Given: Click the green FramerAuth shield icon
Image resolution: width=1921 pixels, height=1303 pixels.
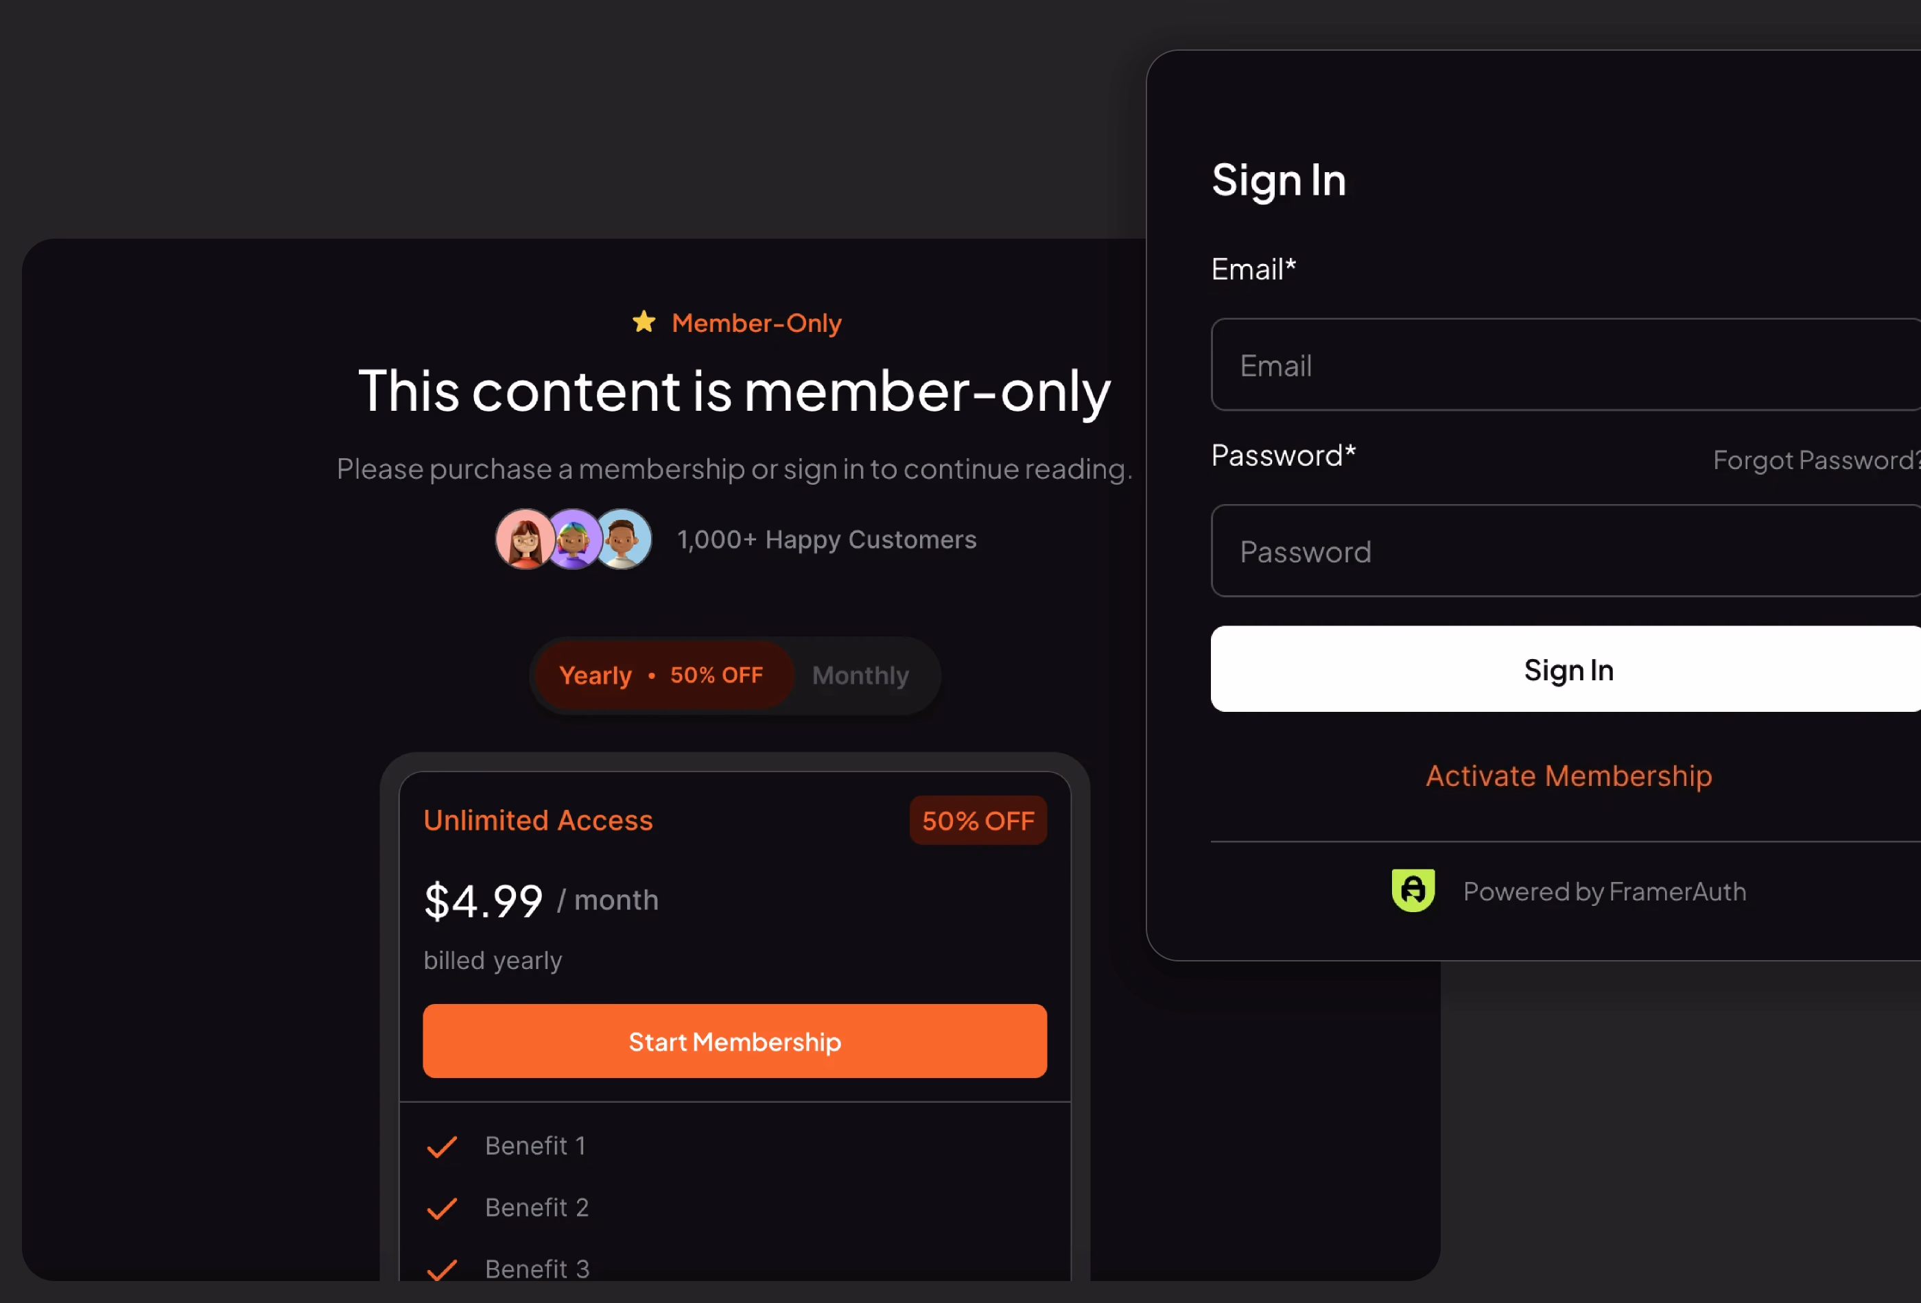Looking at the screenshot, I should [1413, 891].
